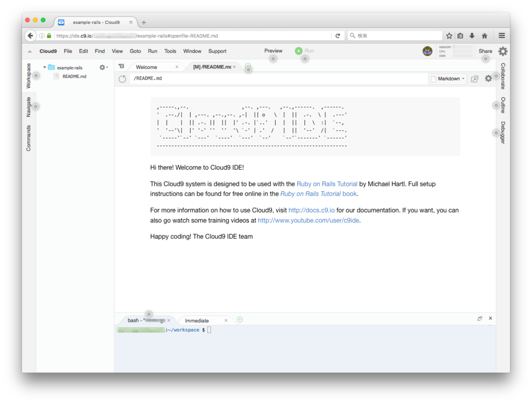The width and height of the screenshot is (532, 404).
Task: Click the browser search box
Action: click(x=395, y=36)
